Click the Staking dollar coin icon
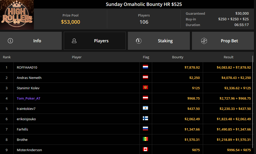 138,41
